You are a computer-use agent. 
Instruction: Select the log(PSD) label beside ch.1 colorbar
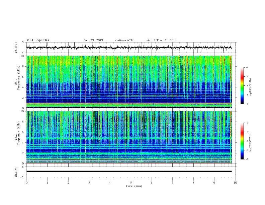click(251, 87)
